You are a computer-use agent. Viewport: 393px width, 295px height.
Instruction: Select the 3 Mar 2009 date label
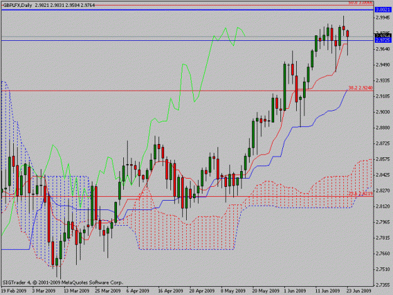(43, 291)
